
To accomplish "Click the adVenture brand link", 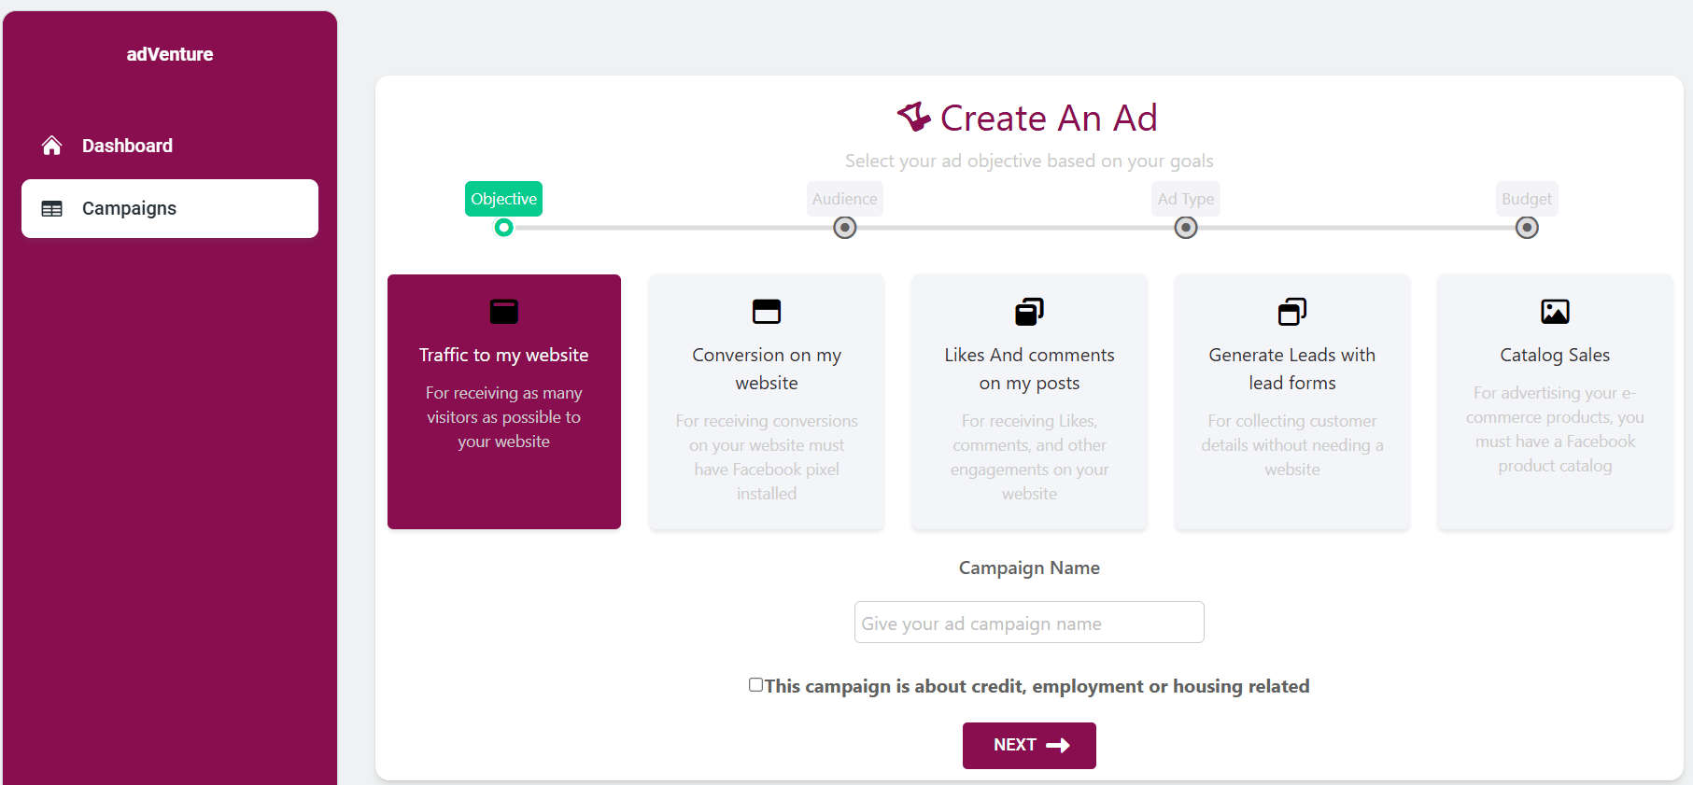I will click(x=170, y=54).
